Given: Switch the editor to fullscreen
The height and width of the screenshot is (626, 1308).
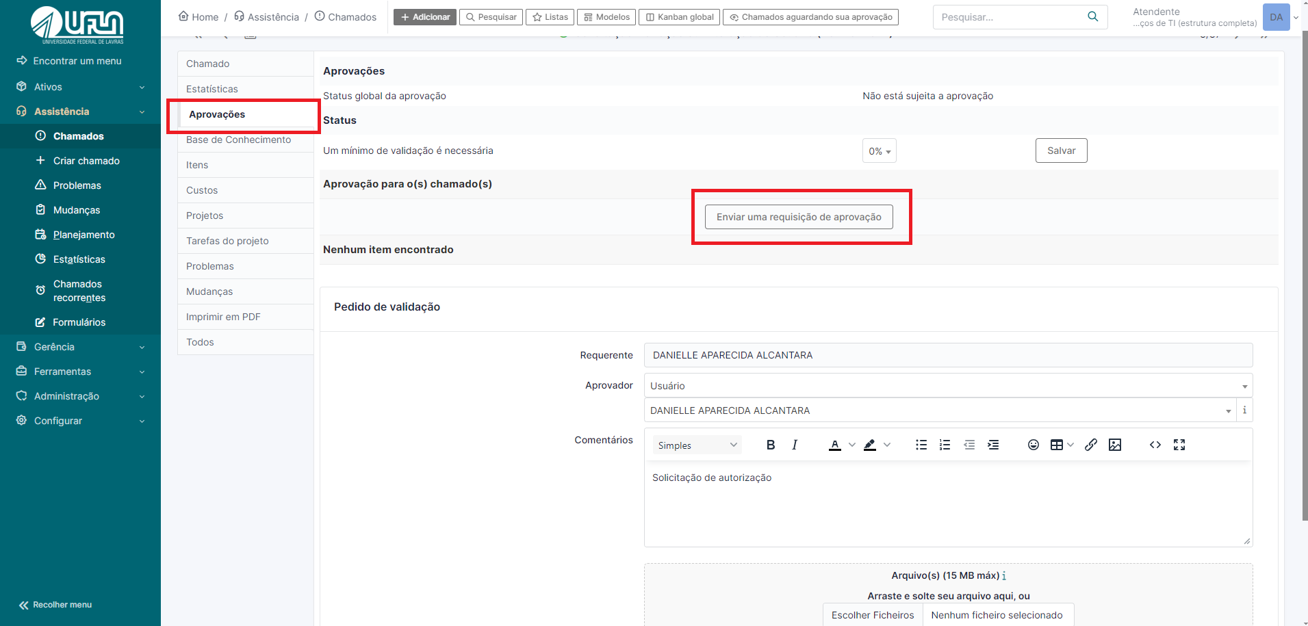Looking at the screenshot, I should (x=1179, y=445).
